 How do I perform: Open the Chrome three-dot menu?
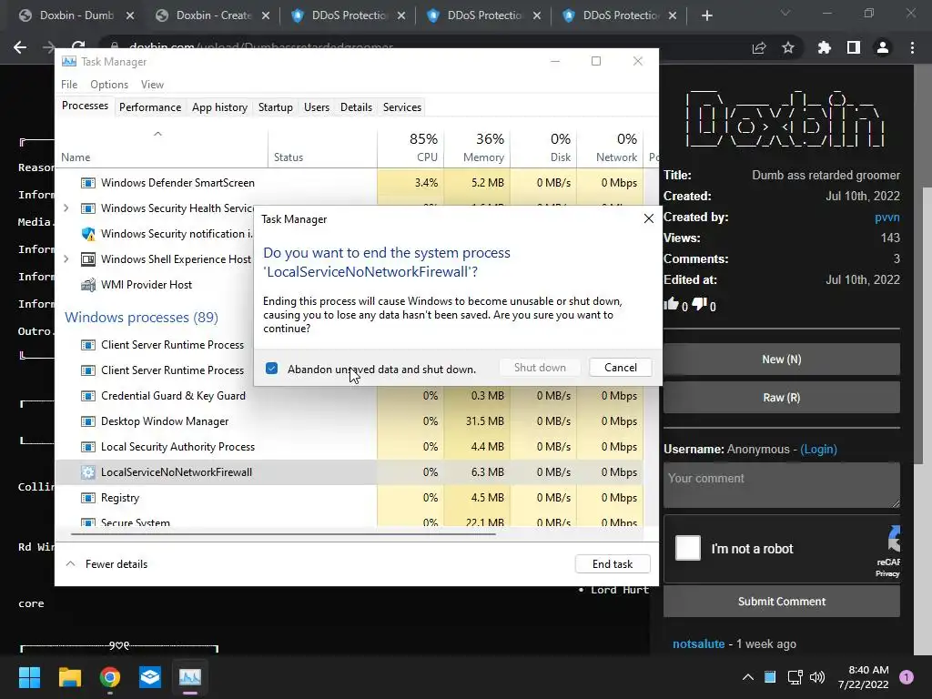point(912,47)
